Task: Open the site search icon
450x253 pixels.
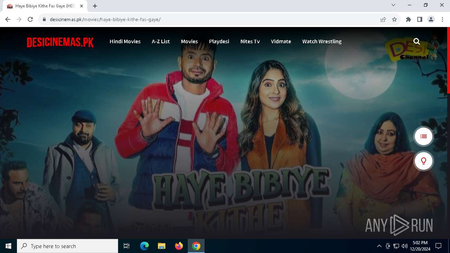Action: click(x=417, y=41)
